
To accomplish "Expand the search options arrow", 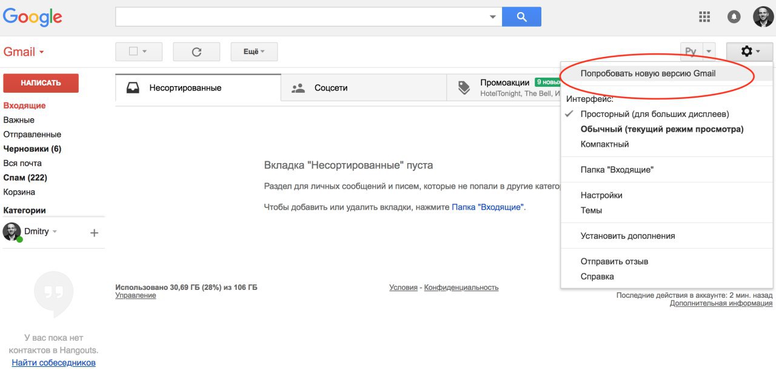I will click(x=493, y=17).
